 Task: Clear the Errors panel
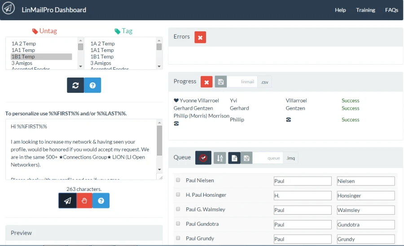(200, 37)
